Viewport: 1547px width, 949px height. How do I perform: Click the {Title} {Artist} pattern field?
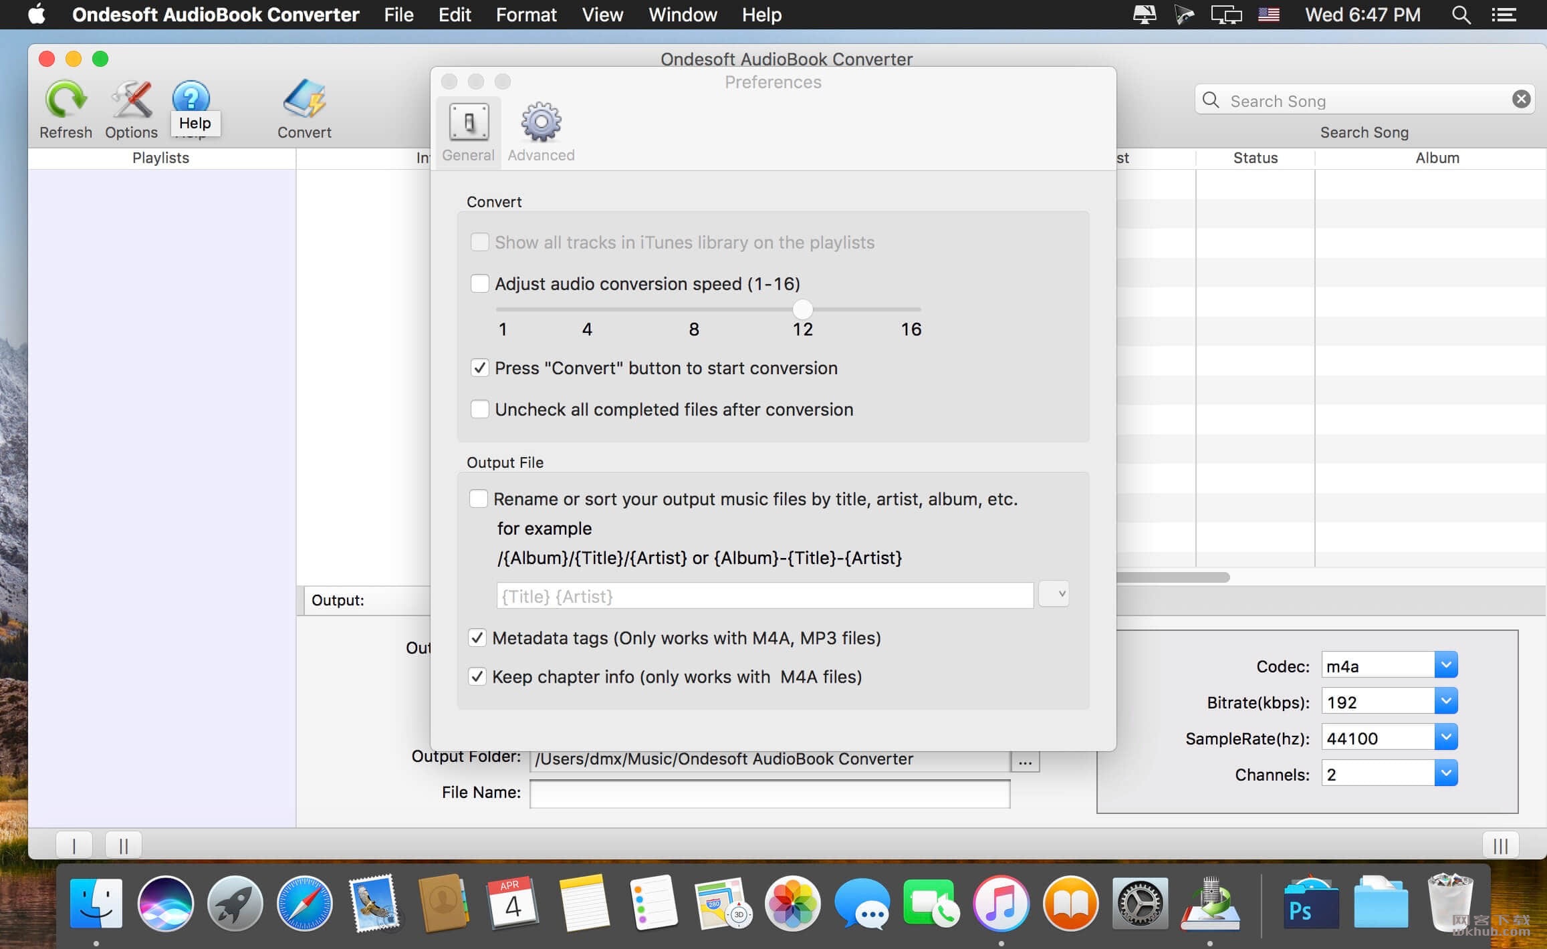tap(765, 595)
